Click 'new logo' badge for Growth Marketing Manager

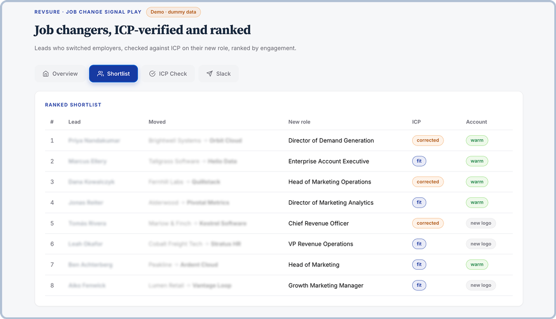(481, 285)
